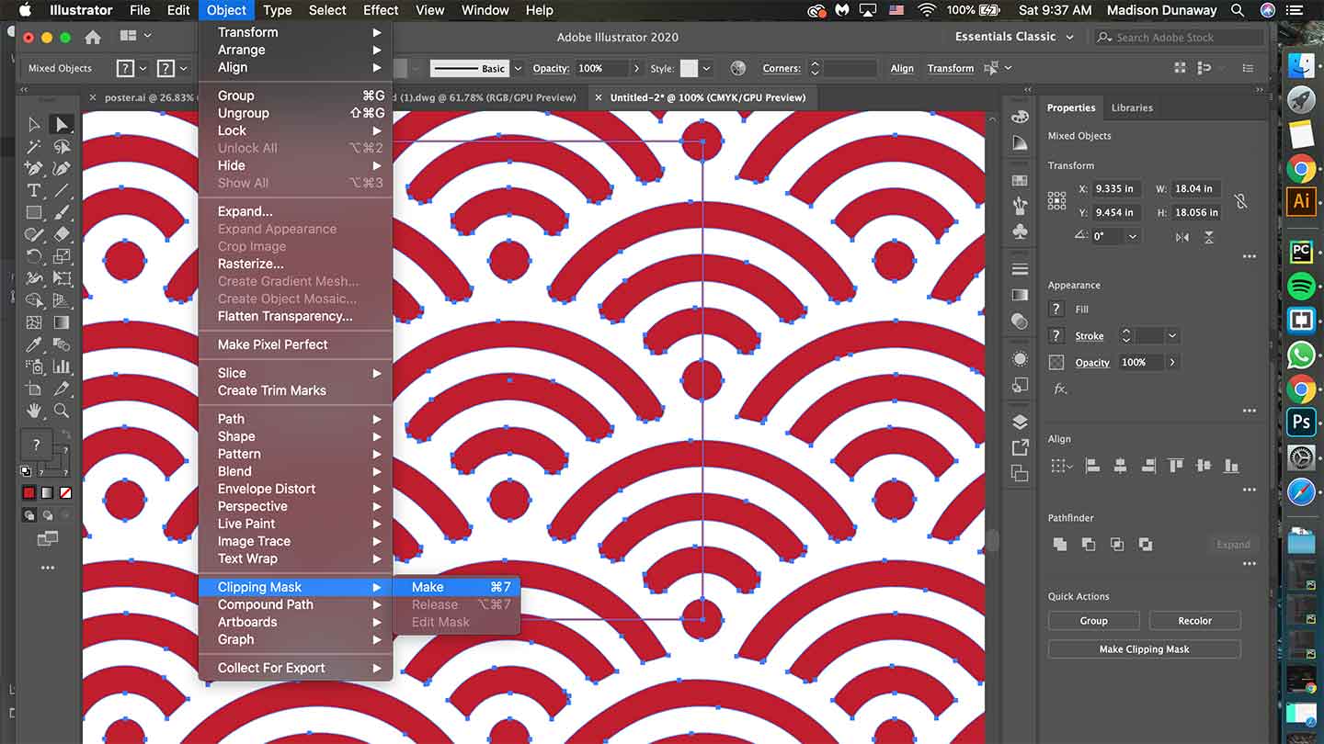The height and width of the screenshot is (744, 1324).
Task: Click the Transform link in control bar
Action: coord(951,68)
